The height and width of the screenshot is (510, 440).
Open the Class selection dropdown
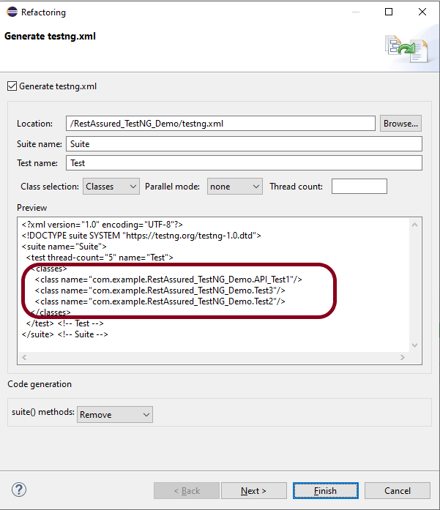(x=111, y=187)
